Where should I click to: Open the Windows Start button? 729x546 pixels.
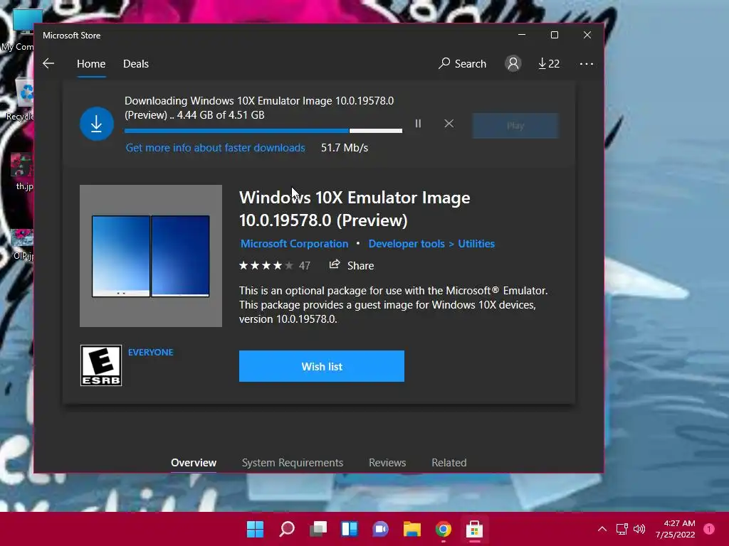click(x=255, y=529)
